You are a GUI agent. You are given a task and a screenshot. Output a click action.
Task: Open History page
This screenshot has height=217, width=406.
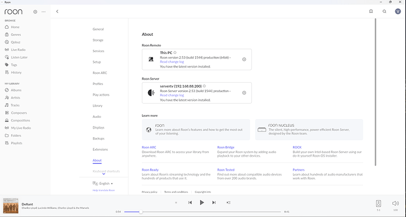[x=13, y=73]
